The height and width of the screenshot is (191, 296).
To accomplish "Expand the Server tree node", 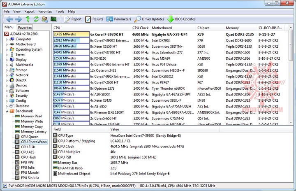I will click(7, 55).
